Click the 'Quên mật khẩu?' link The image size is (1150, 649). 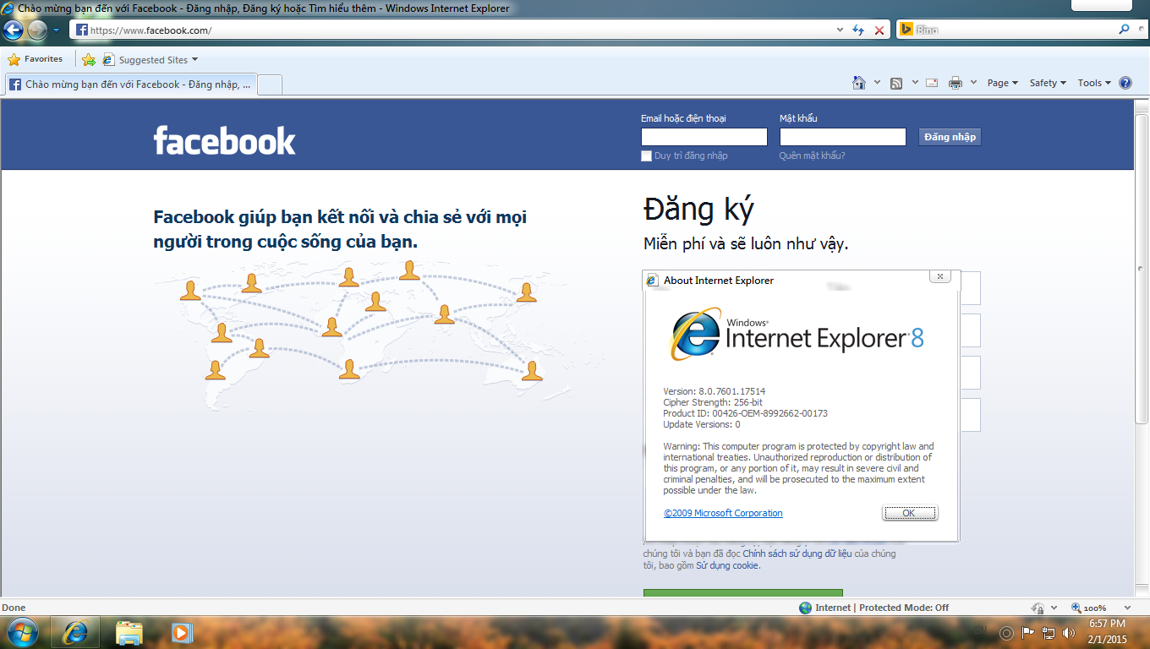point(812,155)
